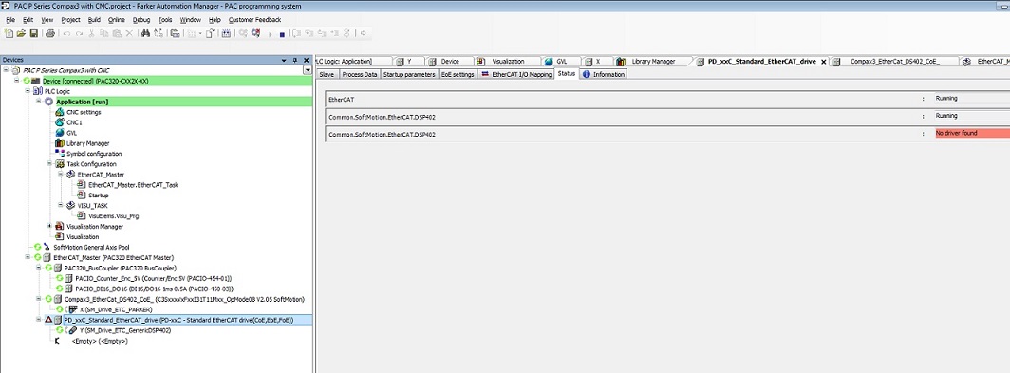This screenshot has width=1010, height=373.
Task: Click the Symbol configuration icon in tree
Action: pos(60,154)
